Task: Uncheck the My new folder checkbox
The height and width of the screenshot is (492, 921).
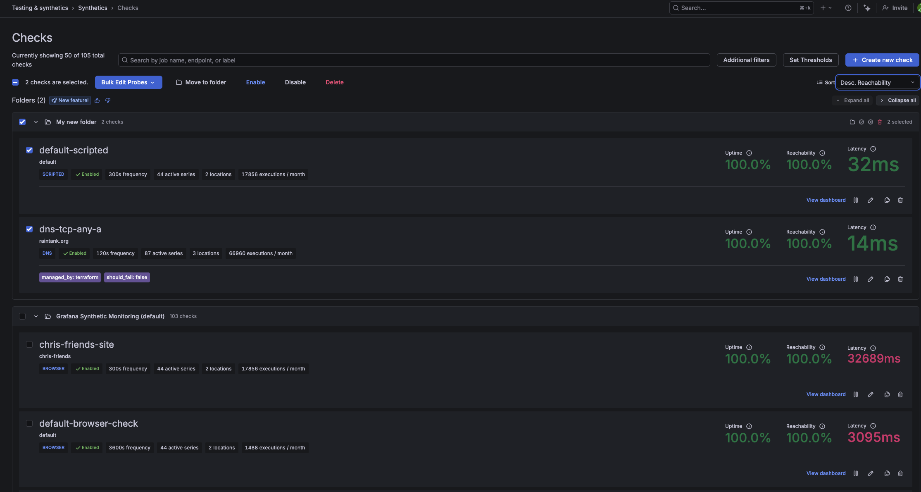Action: (22, 122)
